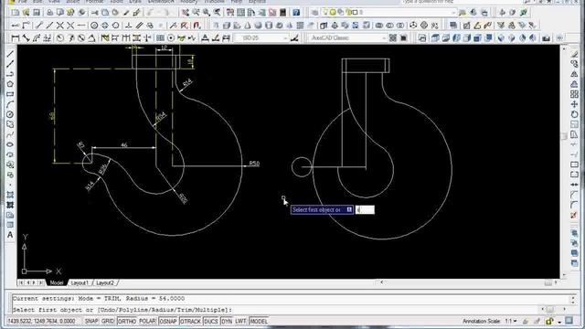Select the Move tool in Modify toolbar
The height and width of the screenshot is (329, 585).
(x=575, y=104)
